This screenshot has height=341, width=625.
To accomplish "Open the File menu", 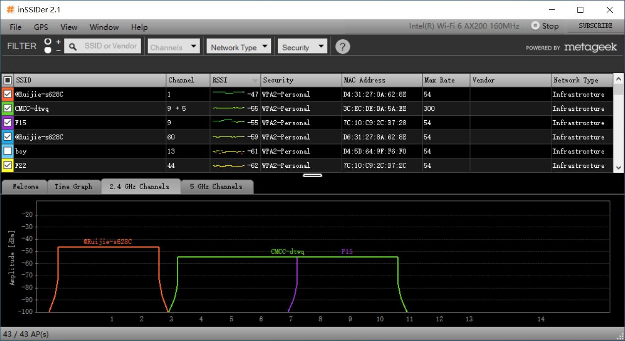I will [15, 27].
